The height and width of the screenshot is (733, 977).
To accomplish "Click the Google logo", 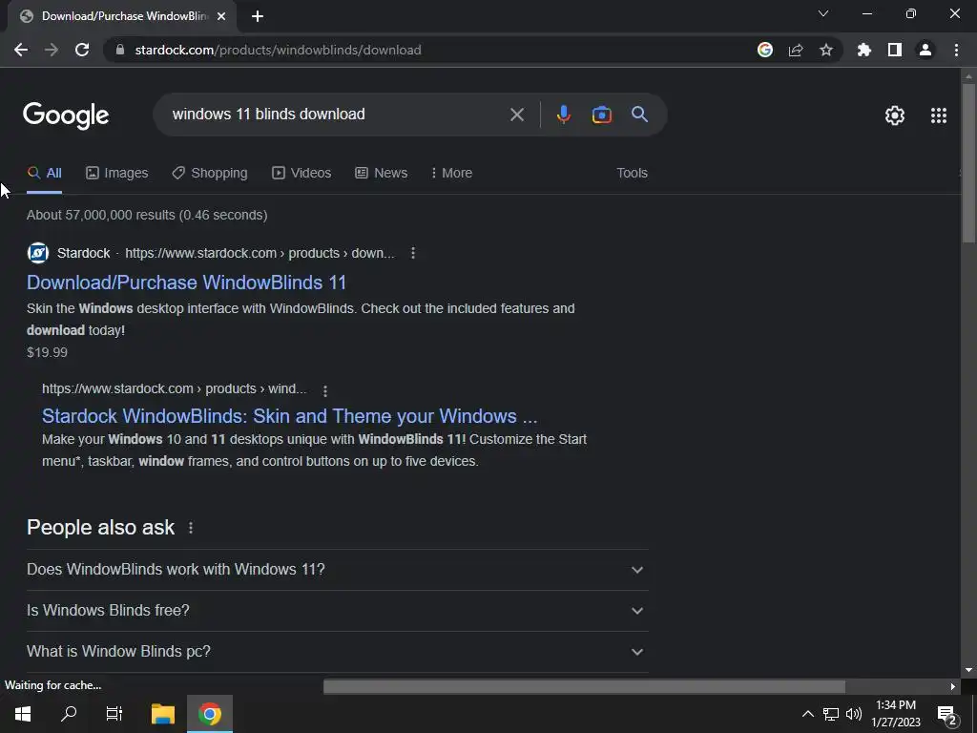I will (x=66, y=115).
